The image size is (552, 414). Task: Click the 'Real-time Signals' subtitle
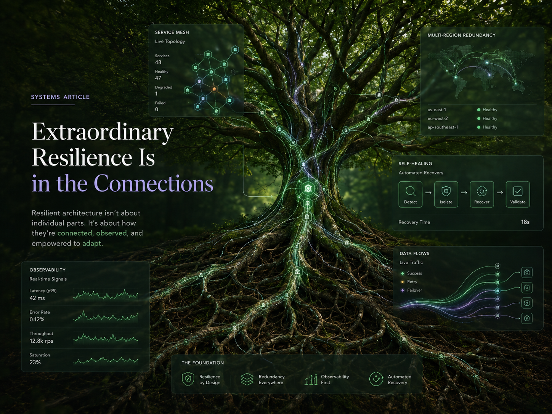(48, 279)
